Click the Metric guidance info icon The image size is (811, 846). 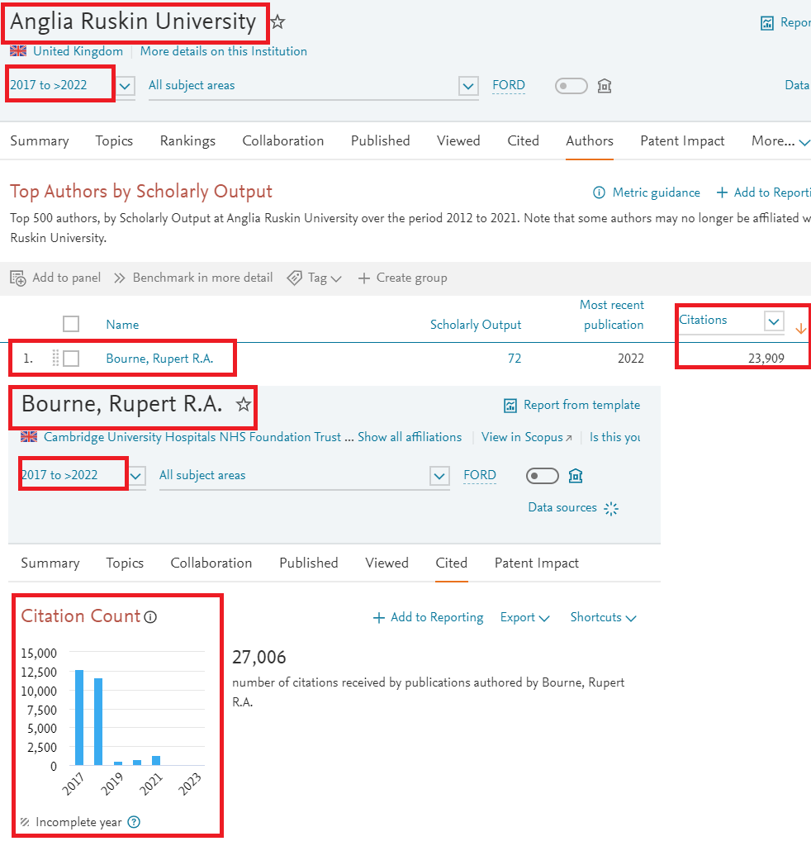[x=599, y=192]
